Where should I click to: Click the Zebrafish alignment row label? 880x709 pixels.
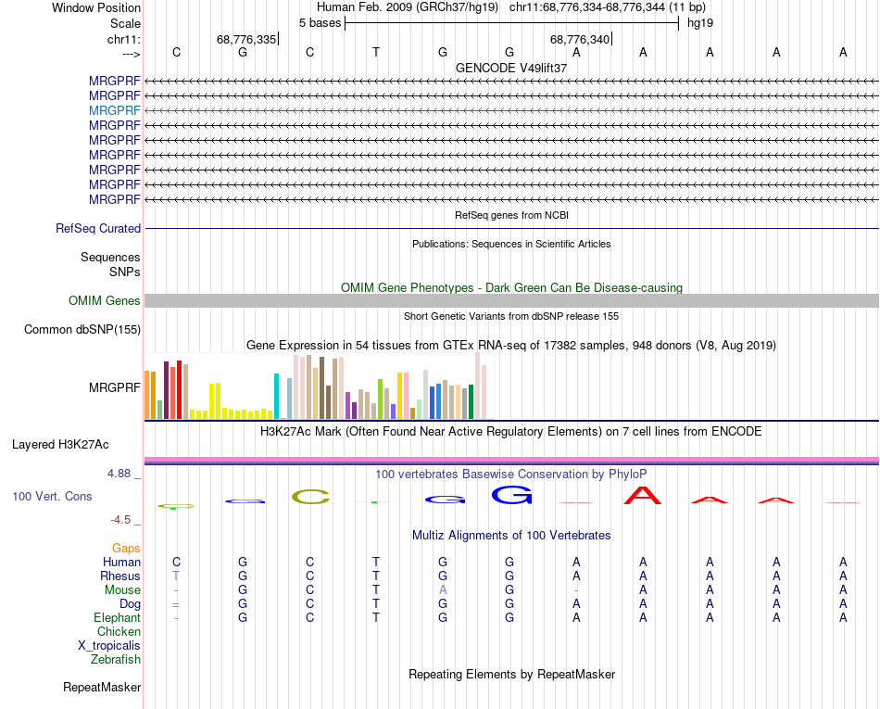[116, 660]
